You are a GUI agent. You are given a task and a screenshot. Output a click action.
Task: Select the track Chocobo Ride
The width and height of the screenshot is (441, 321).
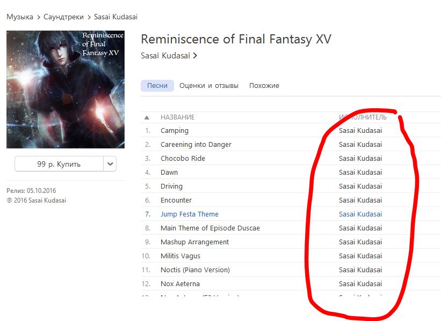point(183,158)
